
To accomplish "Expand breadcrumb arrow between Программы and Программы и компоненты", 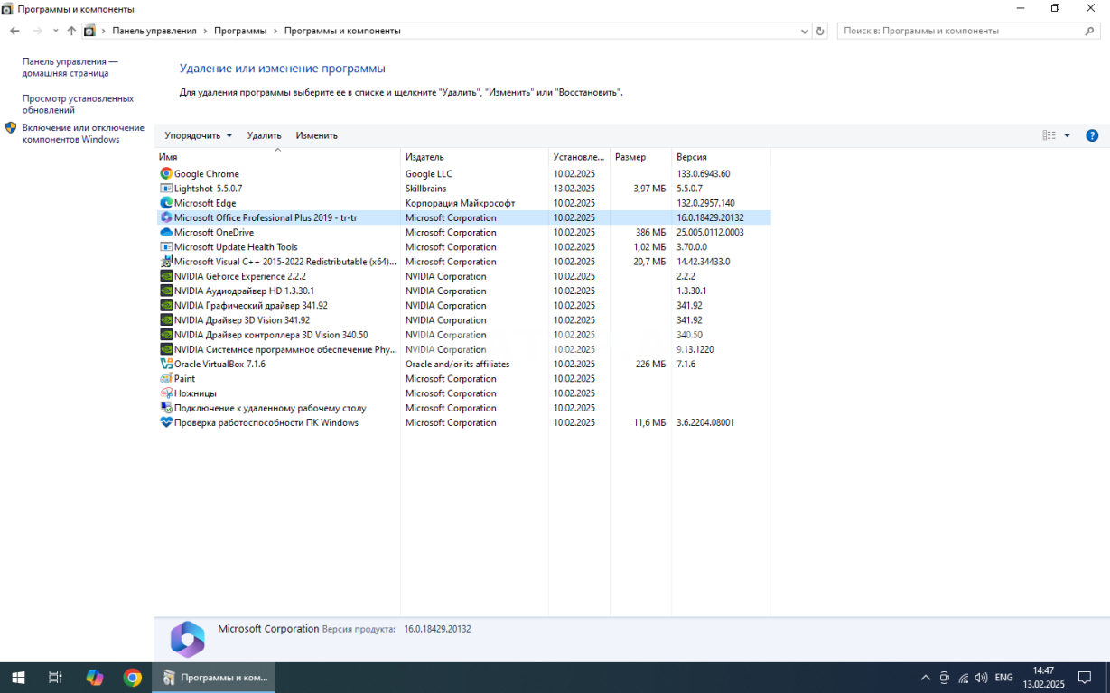I will [275, 31].
